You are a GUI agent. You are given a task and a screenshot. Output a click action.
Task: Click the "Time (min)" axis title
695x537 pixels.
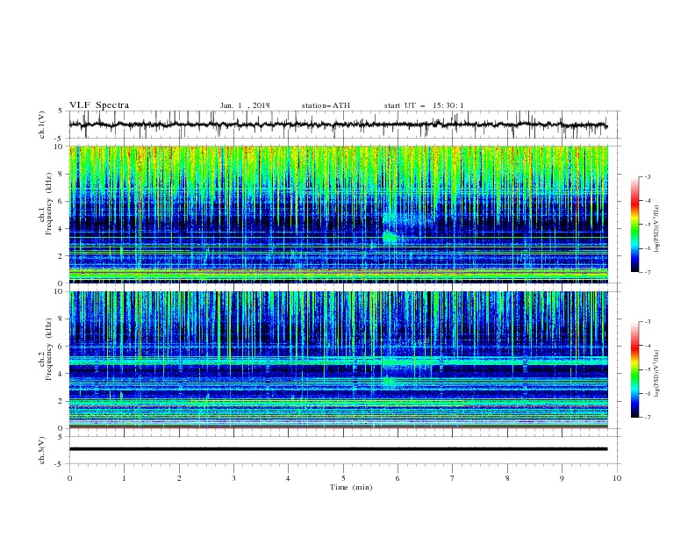[351, 487]
